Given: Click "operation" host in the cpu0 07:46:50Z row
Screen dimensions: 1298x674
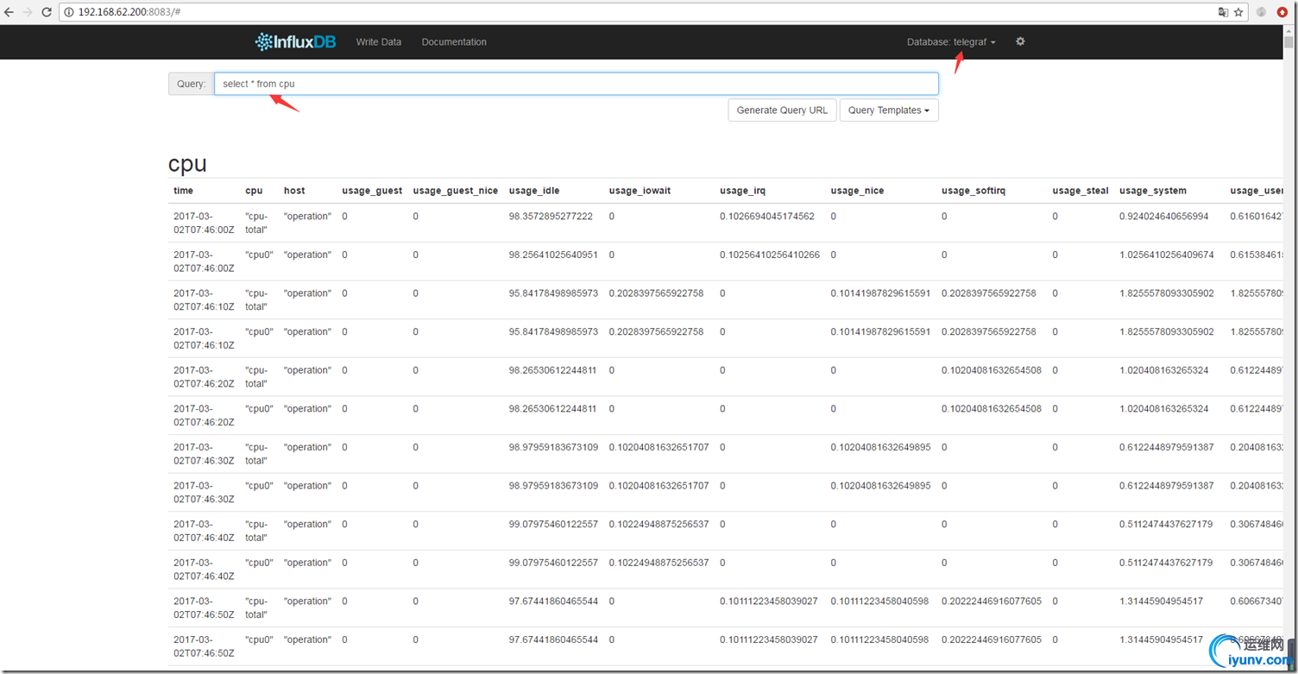Looking at the screenshot, I should (307, 639).
